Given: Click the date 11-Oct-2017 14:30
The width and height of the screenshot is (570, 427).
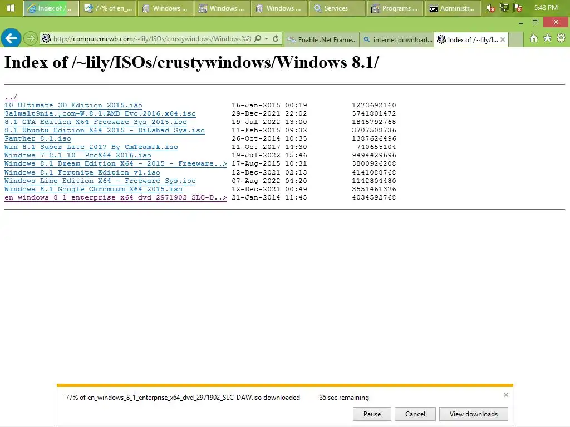Looking at the screenshot, I should [x=269, y=147].
